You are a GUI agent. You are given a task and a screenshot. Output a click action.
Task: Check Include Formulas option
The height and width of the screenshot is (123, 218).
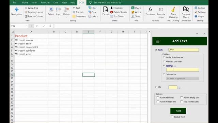[158, 97]
